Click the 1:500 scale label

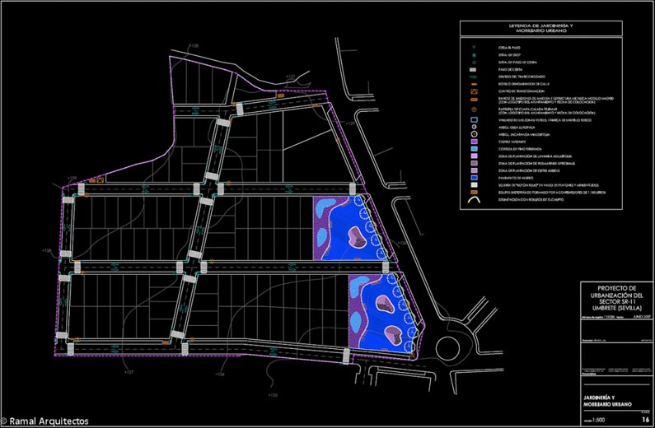[599, 420]
